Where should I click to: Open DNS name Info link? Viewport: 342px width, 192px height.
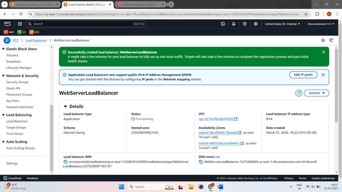click(217, 157)
